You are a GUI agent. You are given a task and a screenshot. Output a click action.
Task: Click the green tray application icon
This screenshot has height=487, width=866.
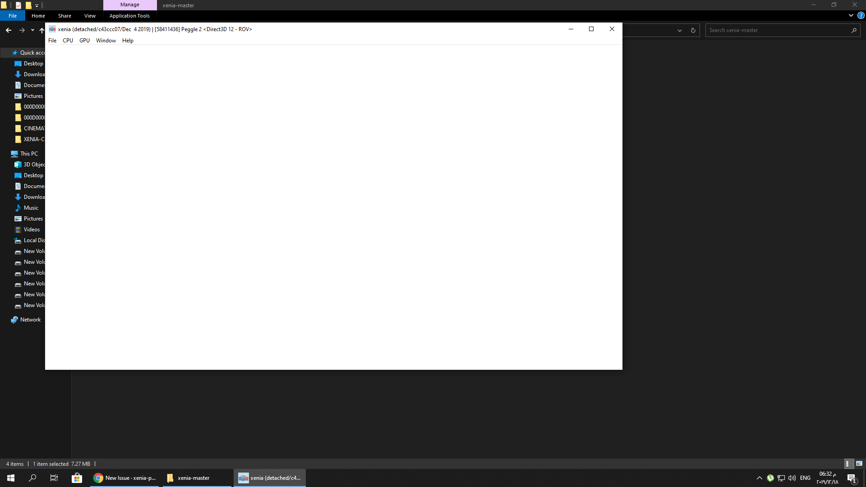coord(770,478)
